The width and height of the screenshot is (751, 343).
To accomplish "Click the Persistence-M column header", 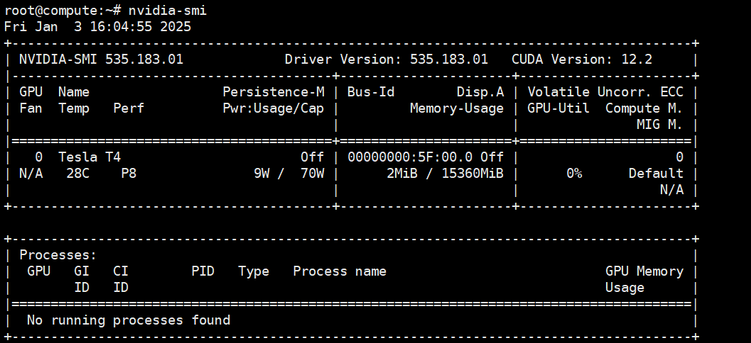I will tap(273, 92).
